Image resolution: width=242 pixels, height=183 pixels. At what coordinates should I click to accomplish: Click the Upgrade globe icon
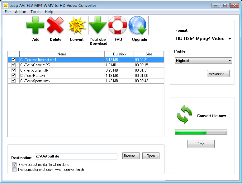pos(138,25)
